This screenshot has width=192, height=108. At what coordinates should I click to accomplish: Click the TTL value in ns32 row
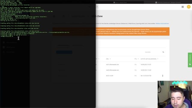pyautogui.click(x=135, y=70)
